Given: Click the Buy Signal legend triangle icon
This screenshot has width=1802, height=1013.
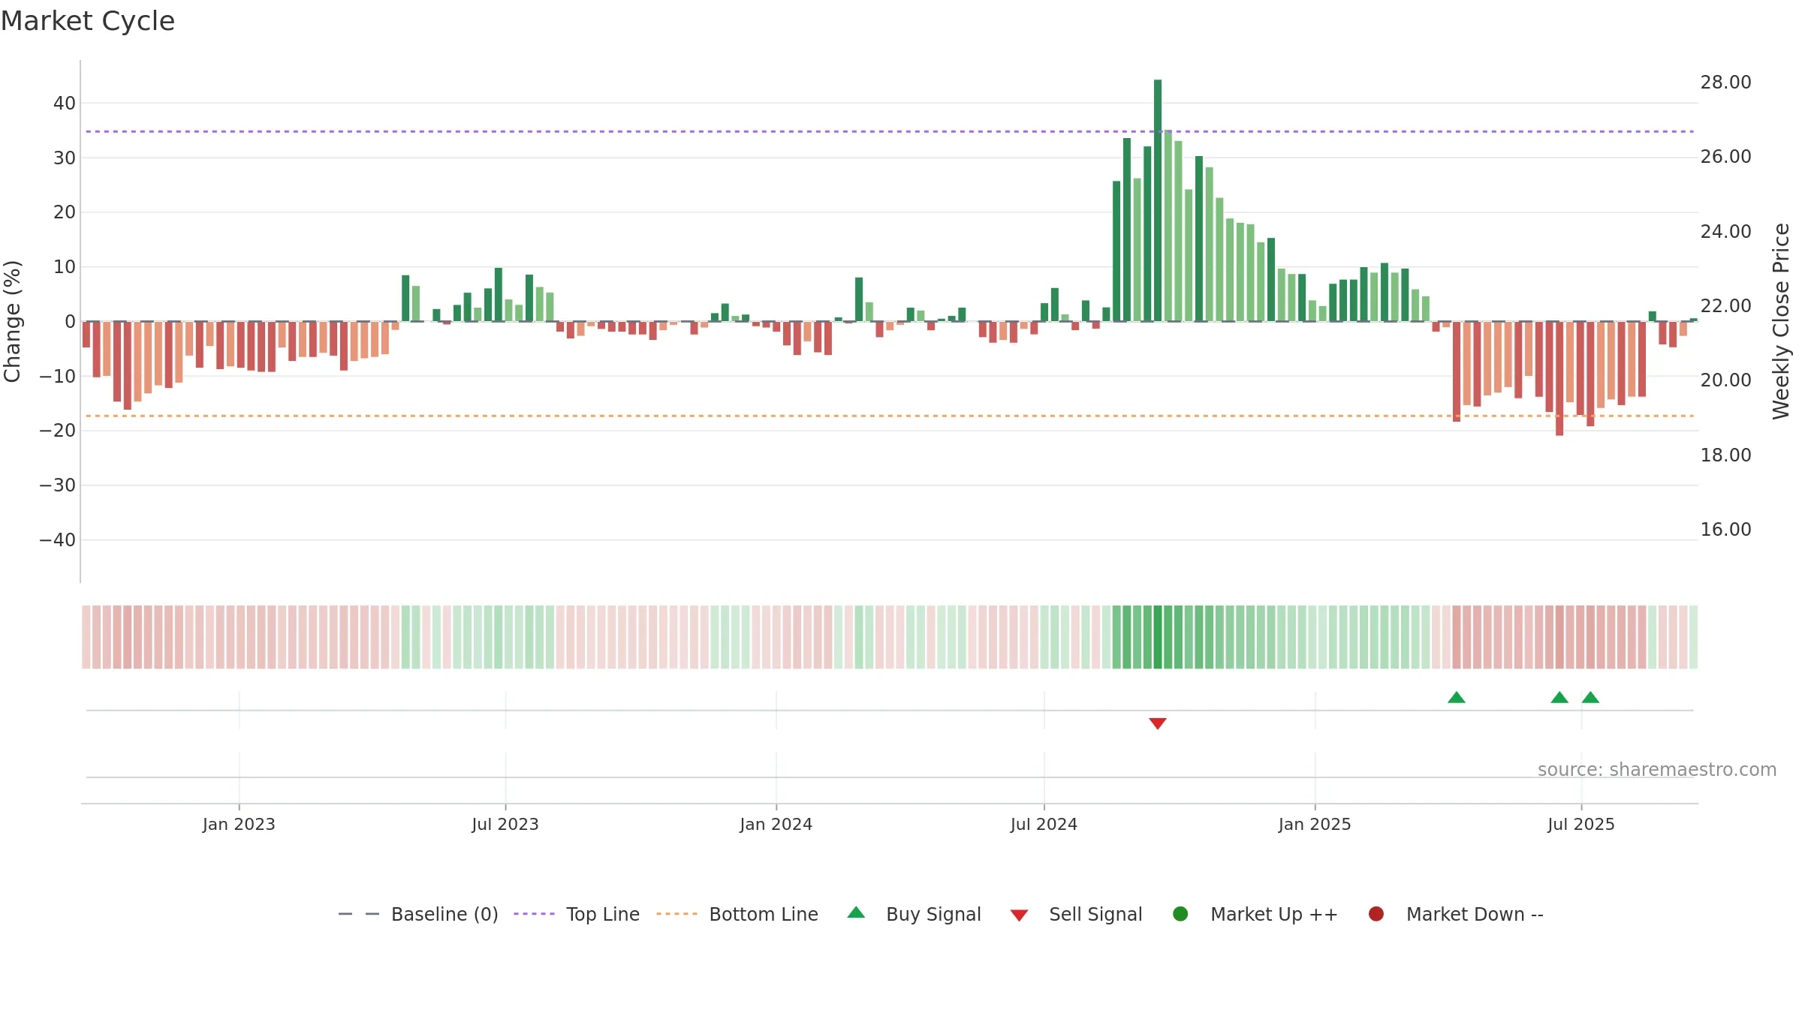Looking at the screenshot, I should pos(856,912).
